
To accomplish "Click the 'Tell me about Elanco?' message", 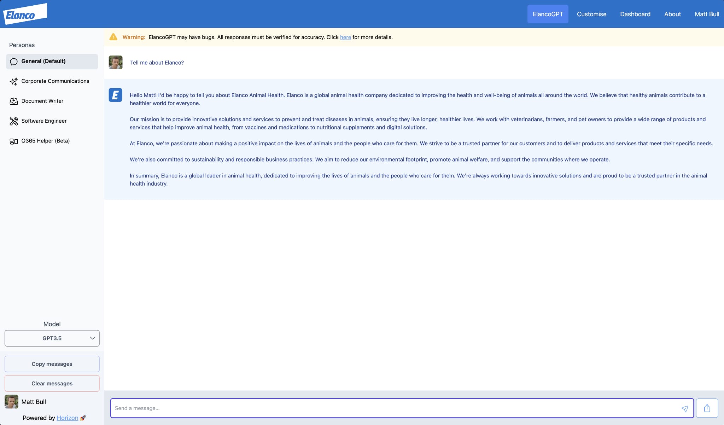I will (x=157, y=63).
